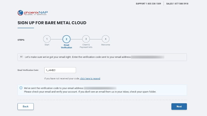Click the 'Start' step label
This screenshot has height=116, width=207.
(x=47, y=45)
